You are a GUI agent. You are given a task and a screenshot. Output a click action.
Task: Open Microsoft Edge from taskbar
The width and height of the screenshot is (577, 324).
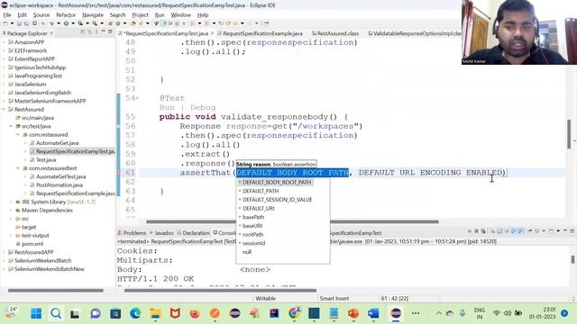pos(135,313)
